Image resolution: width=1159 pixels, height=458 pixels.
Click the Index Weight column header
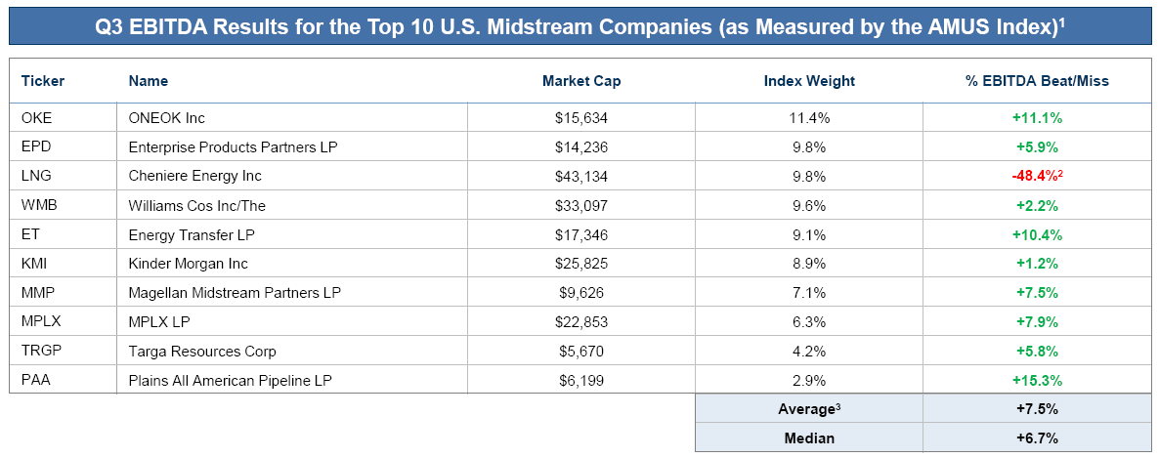point(809,81)
